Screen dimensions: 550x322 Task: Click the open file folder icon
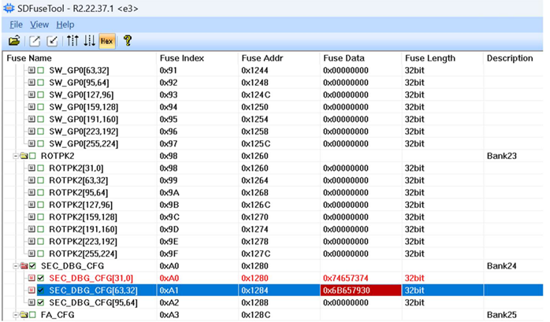(x=14, y=40)
